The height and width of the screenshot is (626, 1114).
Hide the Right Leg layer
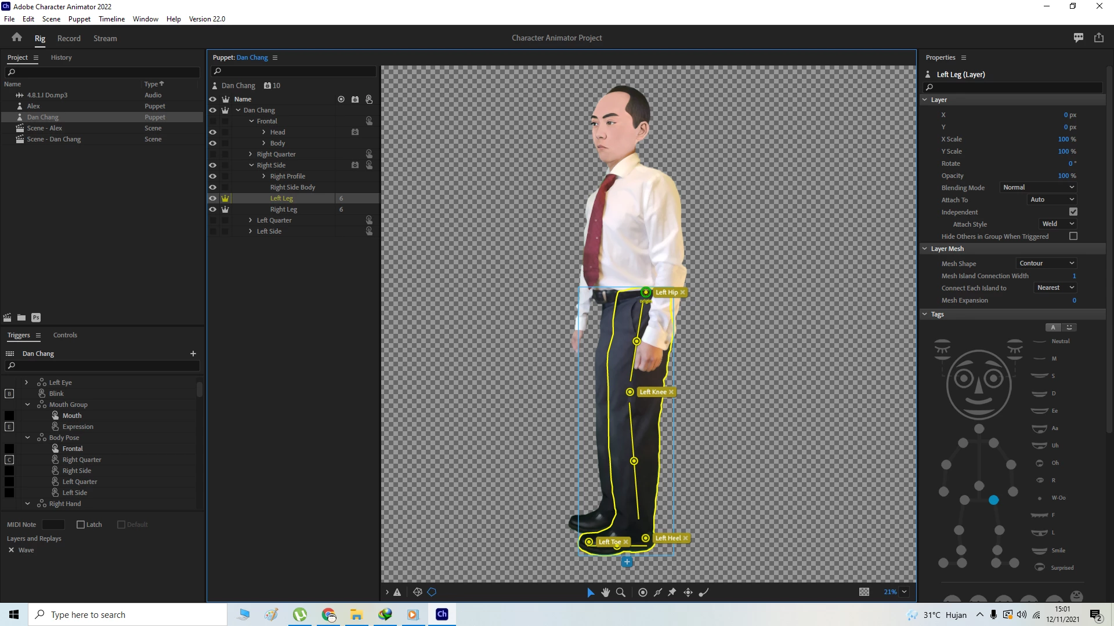click(x=212, y=209)
